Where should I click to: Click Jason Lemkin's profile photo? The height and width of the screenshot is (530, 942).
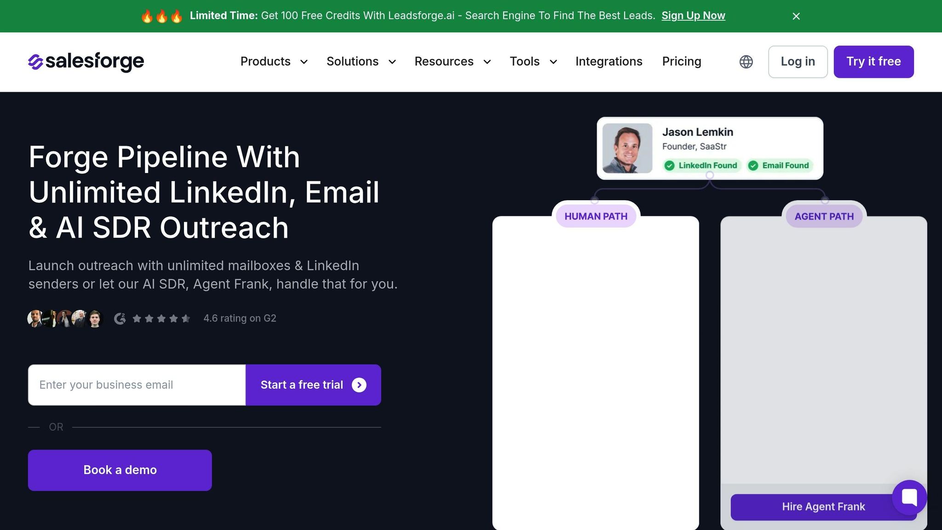pyautogui.click(x=627, y=148)
